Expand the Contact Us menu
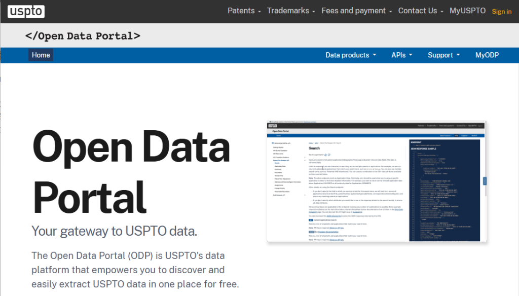519x296 pixels. pos(420,11)
